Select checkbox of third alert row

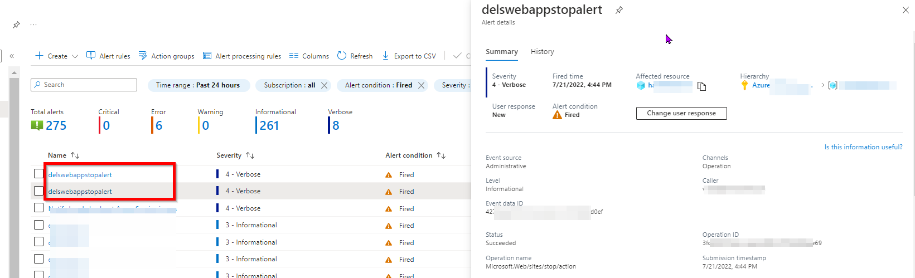pos(38,208)
